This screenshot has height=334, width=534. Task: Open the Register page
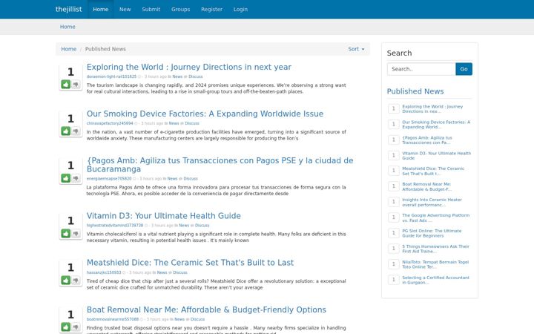click(x=211, y=9)
